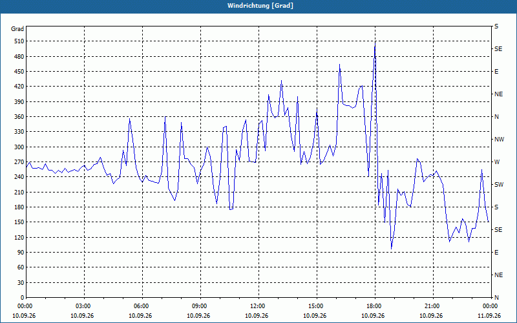Select the 'NE' compass label level with 405
This screenshot has height=323, width=517.
(498, 94)
